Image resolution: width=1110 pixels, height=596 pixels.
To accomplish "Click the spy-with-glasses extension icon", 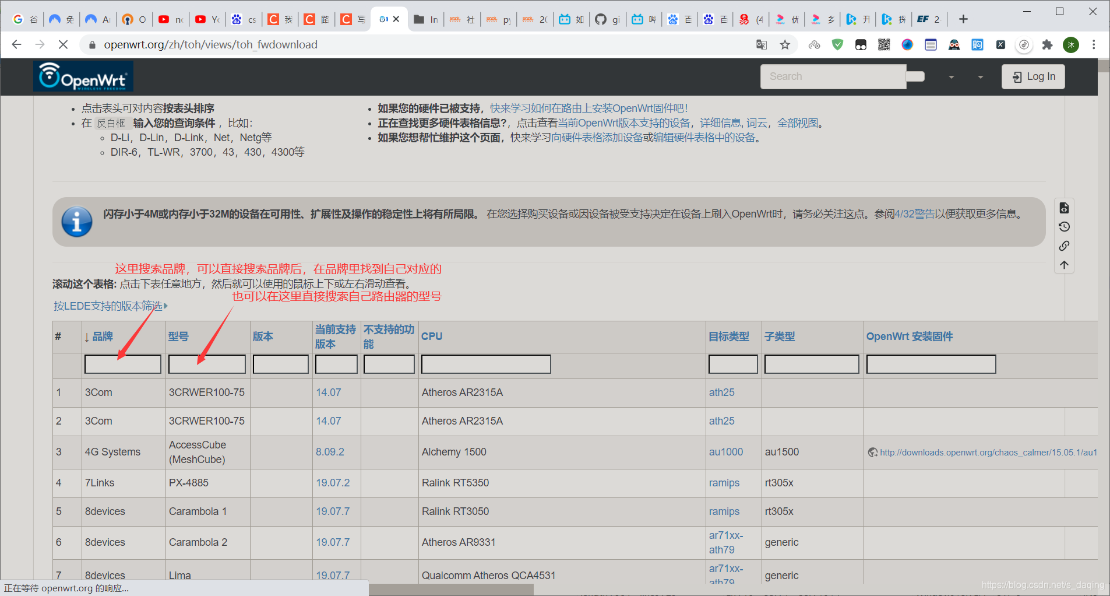I will click(x=954, y=45).
